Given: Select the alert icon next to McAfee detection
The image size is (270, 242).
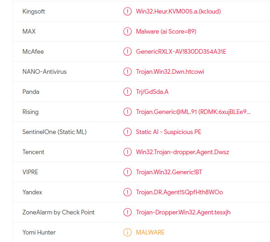Looking at the screenshot, I should point(128,51).
